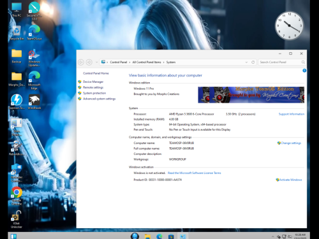This screenshot has height=239, width=319.
Task: Click Activate Windows link
Action: 290,180
